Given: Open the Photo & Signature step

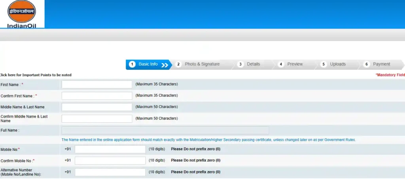Looking at the screenshot, I should tap(202, 64).
